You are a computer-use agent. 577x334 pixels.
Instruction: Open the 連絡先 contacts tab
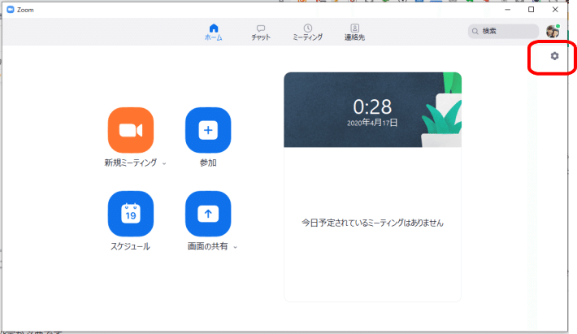point(355,33)
